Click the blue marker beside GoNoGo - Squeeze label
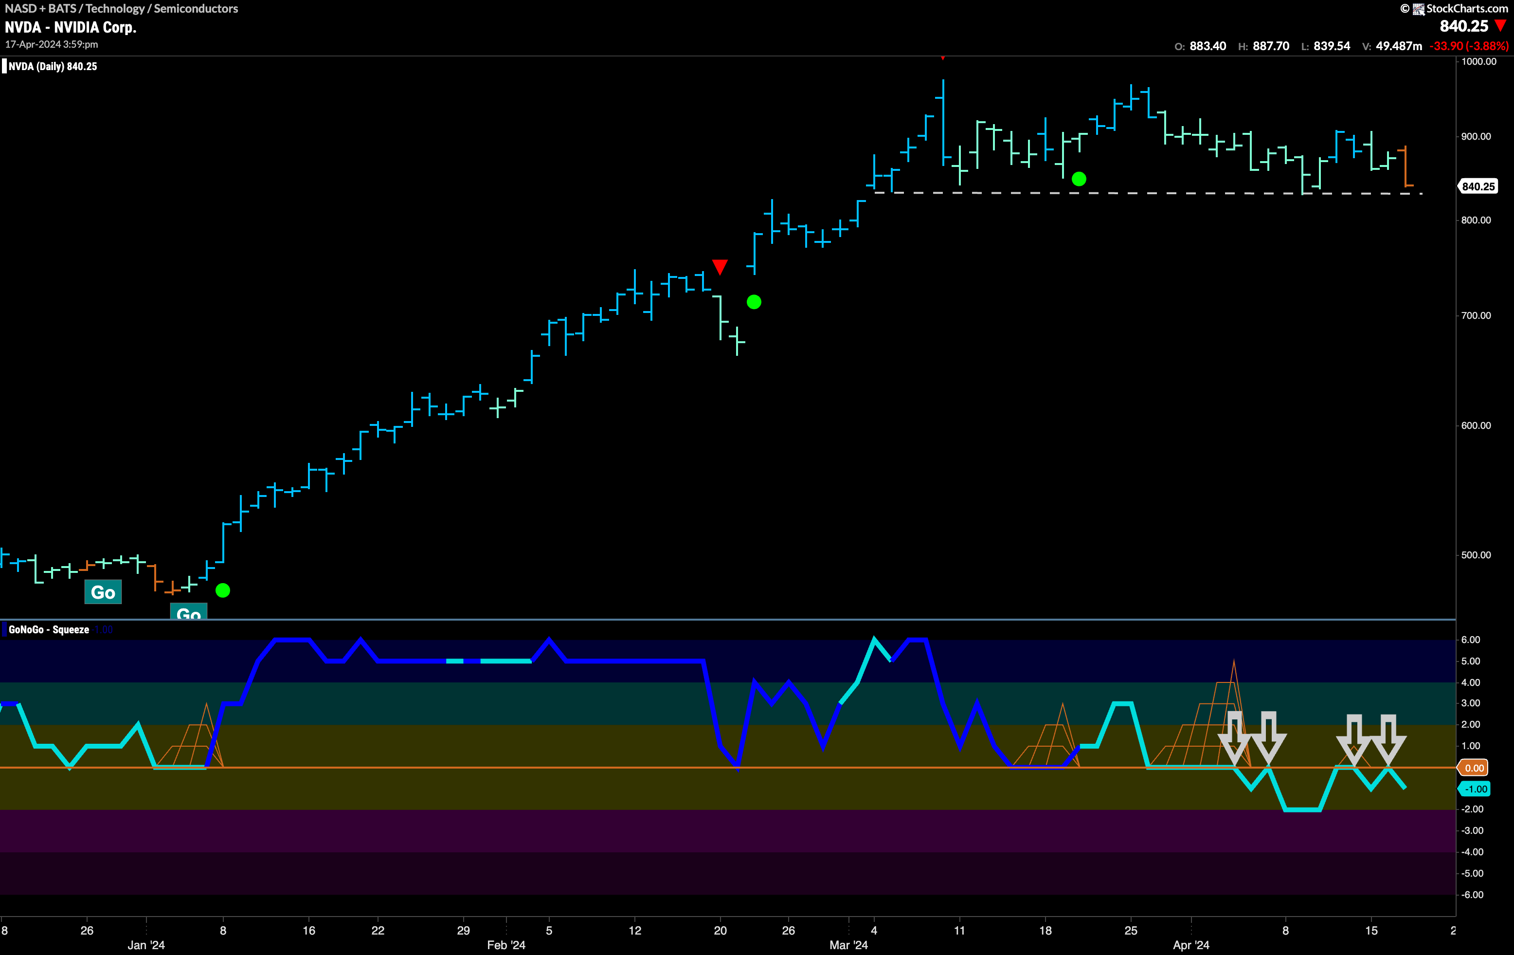 [4, 629]
